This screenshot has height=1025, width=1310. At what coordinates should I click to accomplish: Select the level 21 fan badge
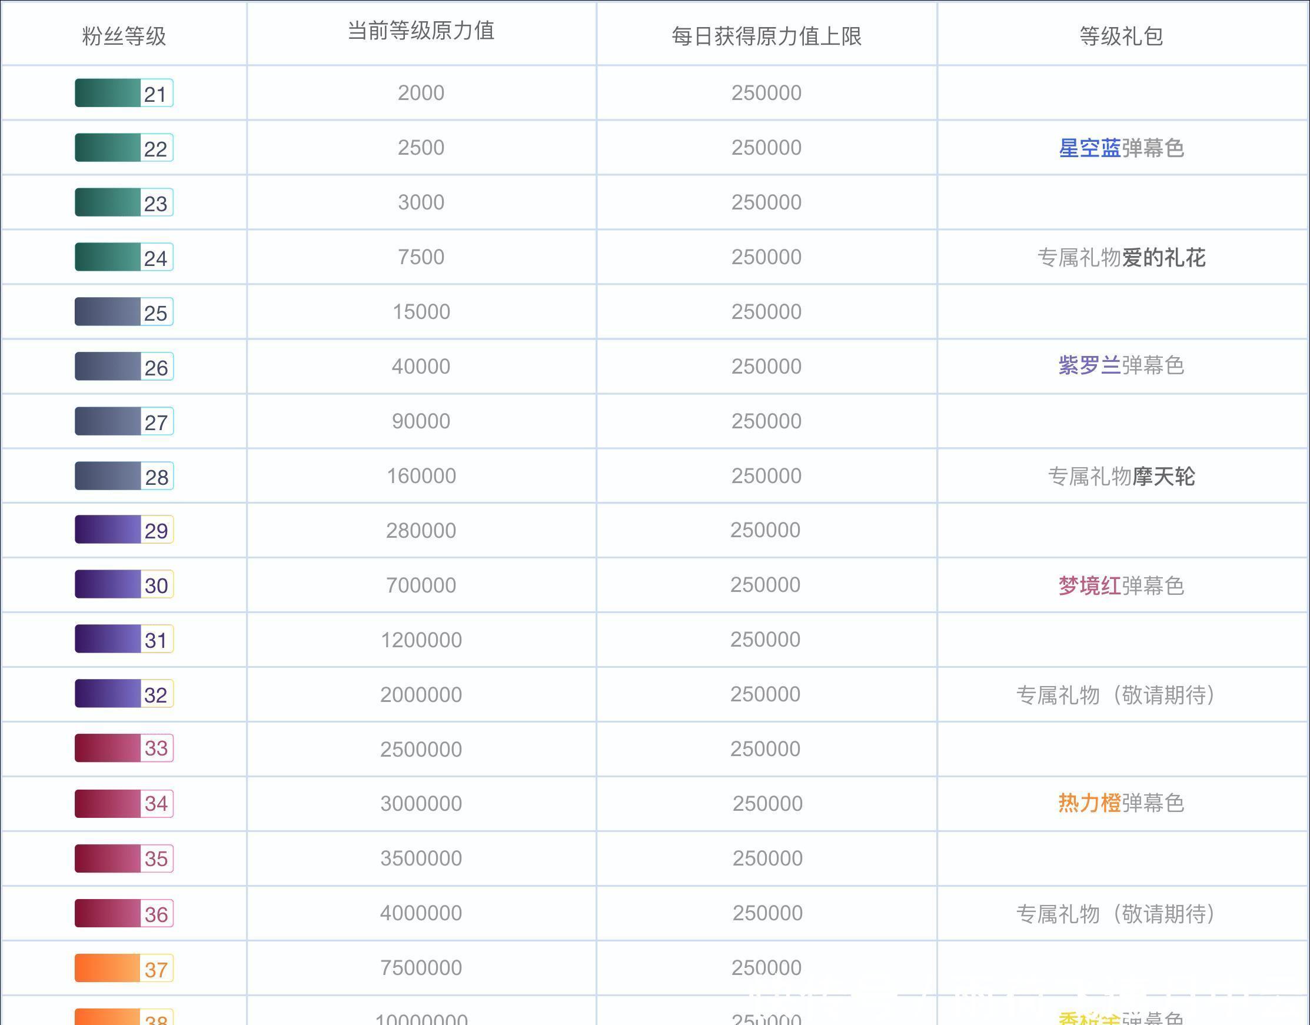(123, 92)
